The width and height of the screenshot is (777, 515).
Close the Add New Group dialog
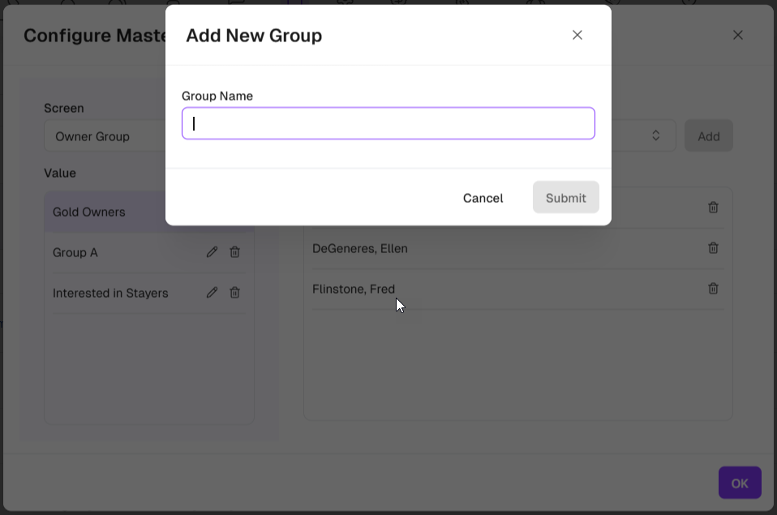click(577, 35)
